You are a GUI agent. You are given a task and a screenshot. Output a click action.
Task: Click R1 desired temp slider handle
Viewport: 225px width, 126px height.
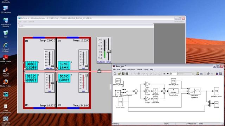pyautogui.click(x=52, y=65)
